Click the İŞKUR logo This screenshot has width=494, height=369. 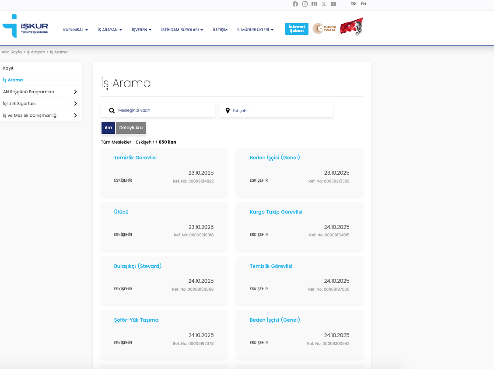[x=25, y=26]
